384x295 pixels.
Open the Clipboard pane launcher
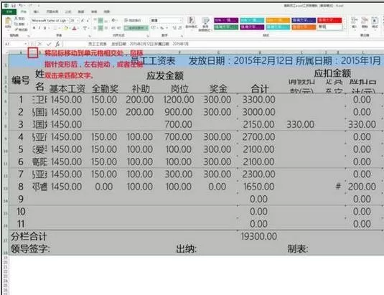(29, 36)
